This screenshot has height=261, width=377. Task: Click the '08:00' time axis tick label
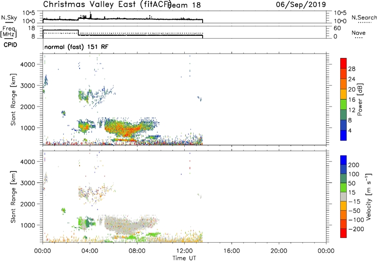[x=137, y=251]
